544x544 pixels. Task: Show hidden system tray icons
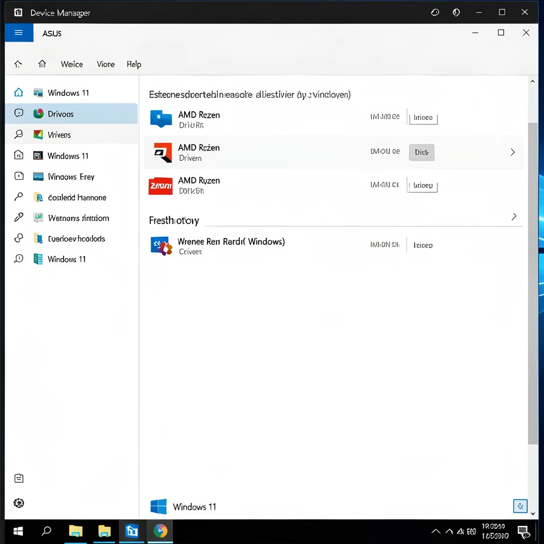click(436, 531)
